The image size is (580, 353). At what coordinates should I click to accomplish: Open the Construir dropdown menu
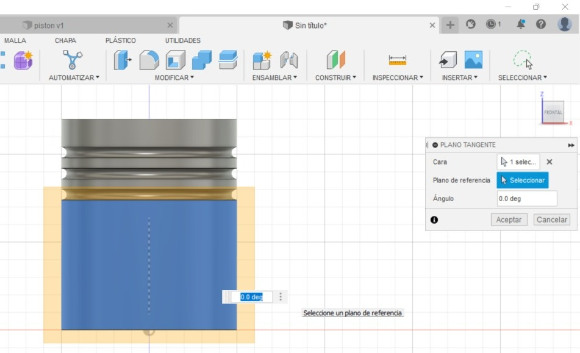[335, 77]
